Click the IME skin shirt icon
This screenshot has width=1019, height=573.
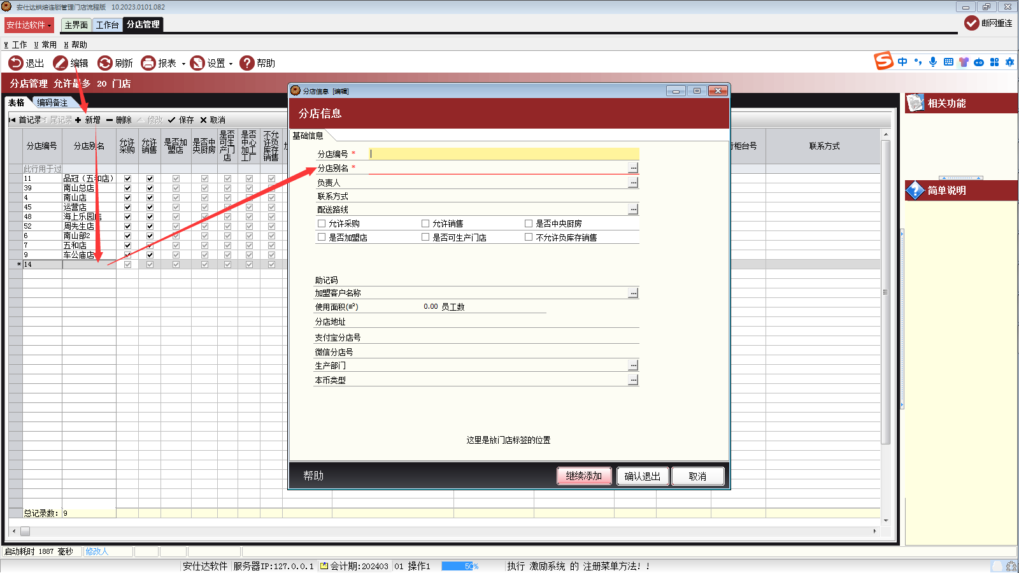[x=964, y=62]
